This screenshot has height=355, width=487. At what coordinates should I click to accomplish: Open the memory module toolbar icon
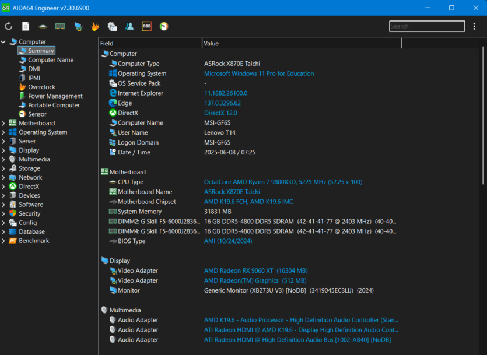coord(60,26)
